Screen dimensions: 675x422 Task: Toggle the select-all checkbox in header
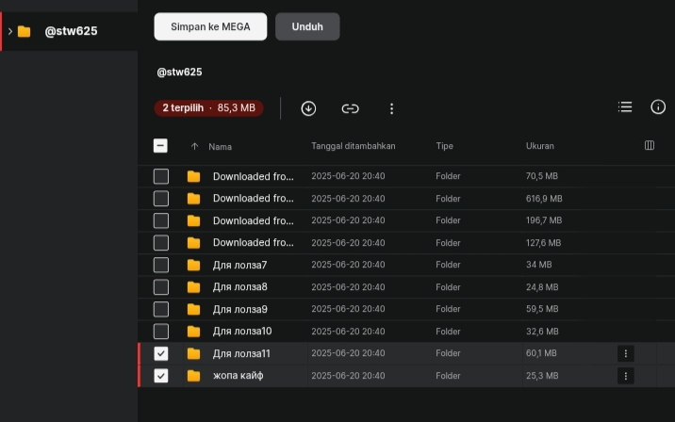[x=160, y=146]
